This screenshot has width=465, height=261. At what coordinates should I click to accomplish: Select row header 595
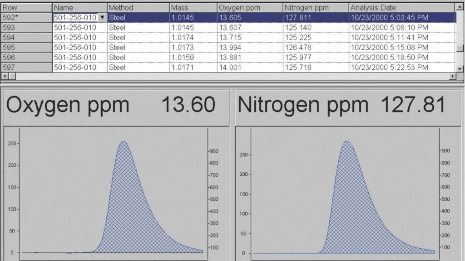tap(27, 48)
